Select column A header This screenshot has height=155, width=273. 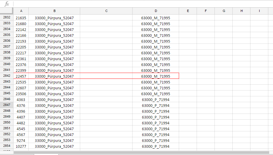point(21,11)
